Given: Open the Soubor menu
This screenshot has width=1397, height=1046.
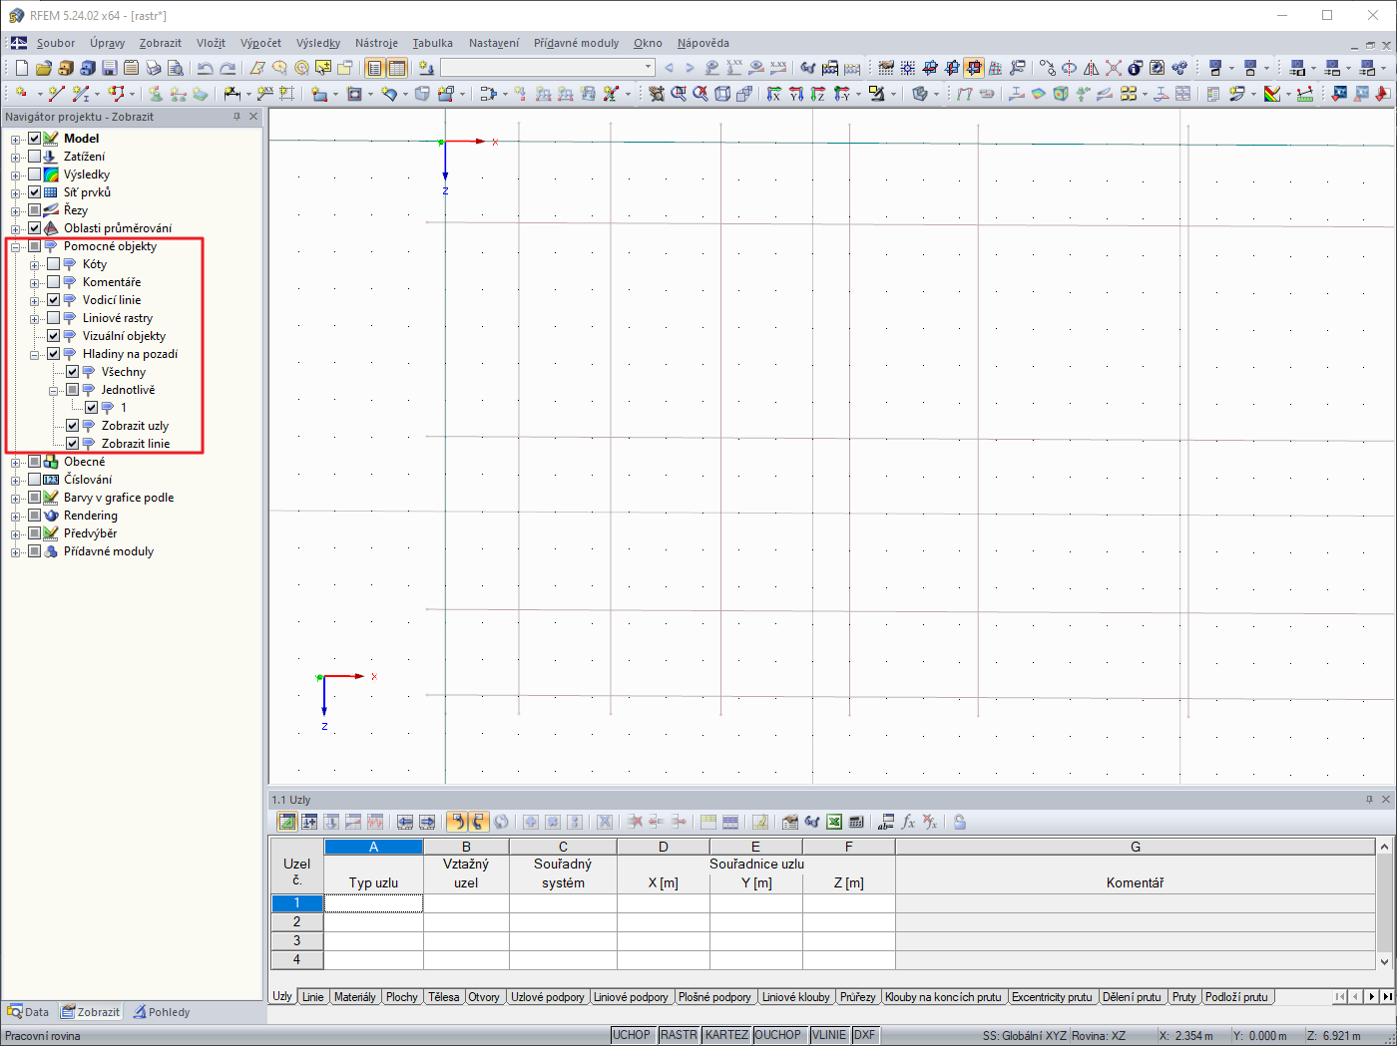Looking at the screenshot, I should [x=56, y=43].
